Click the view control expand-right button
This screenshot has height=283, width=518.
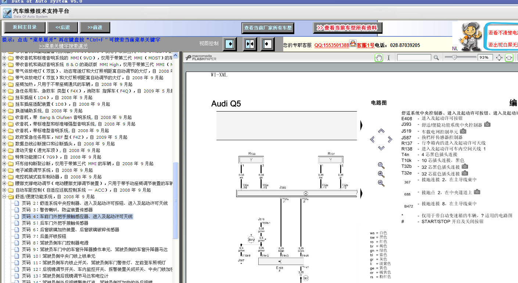[230, 44]
